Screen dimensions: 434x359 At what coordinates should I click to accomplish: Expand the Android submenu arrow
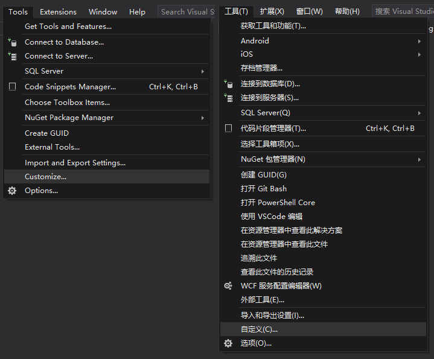pos(419,41)
